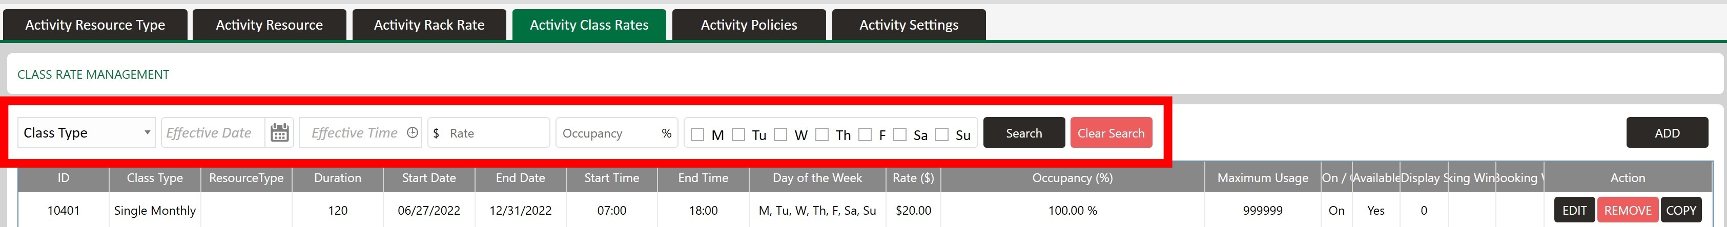Remove the Single Monthly rate row
This screenshot has width=1727, height=227.
pyautogui.click(x=1627, y=210)
